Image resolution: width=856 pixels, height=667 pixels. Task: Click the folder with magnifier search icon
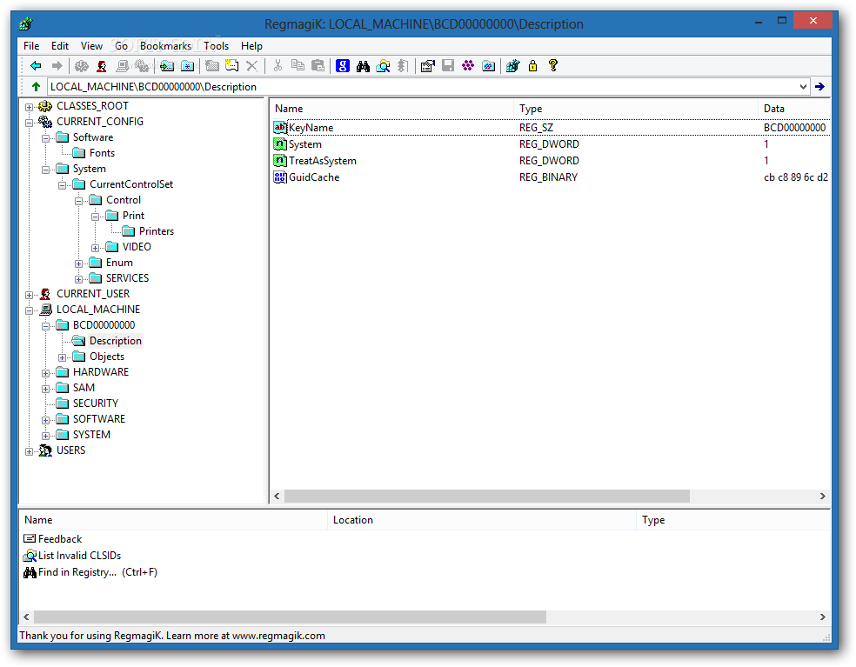pyautogui.click(x=384, y=66)
